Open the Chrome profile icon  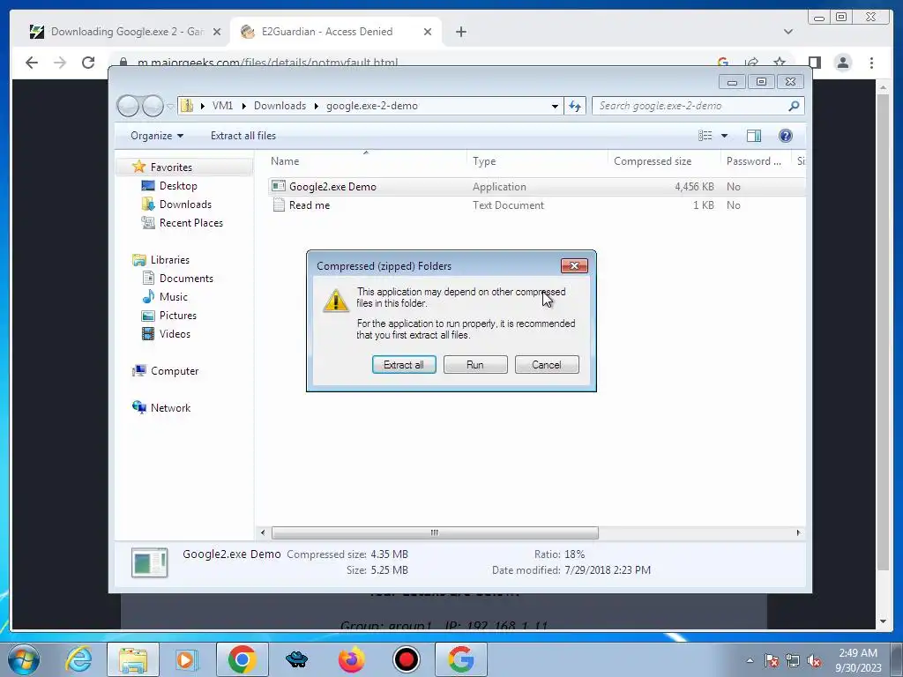coord(842,63)
